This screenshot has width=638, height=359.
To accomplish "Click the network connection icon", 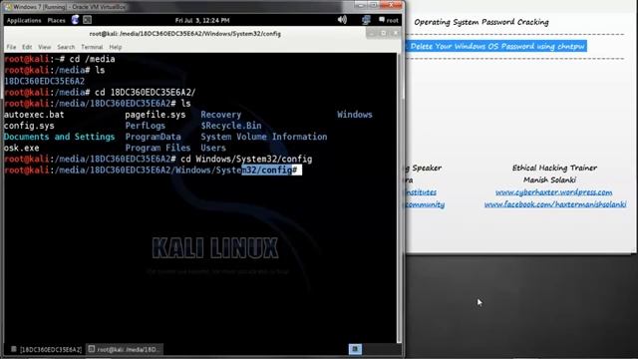I will [366, 20].
